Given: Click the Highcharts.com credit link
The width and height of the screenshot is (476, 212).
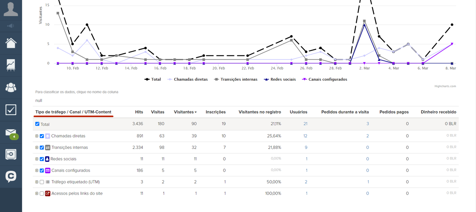Looking at the screenshot, I should click(x=445, y=86).
